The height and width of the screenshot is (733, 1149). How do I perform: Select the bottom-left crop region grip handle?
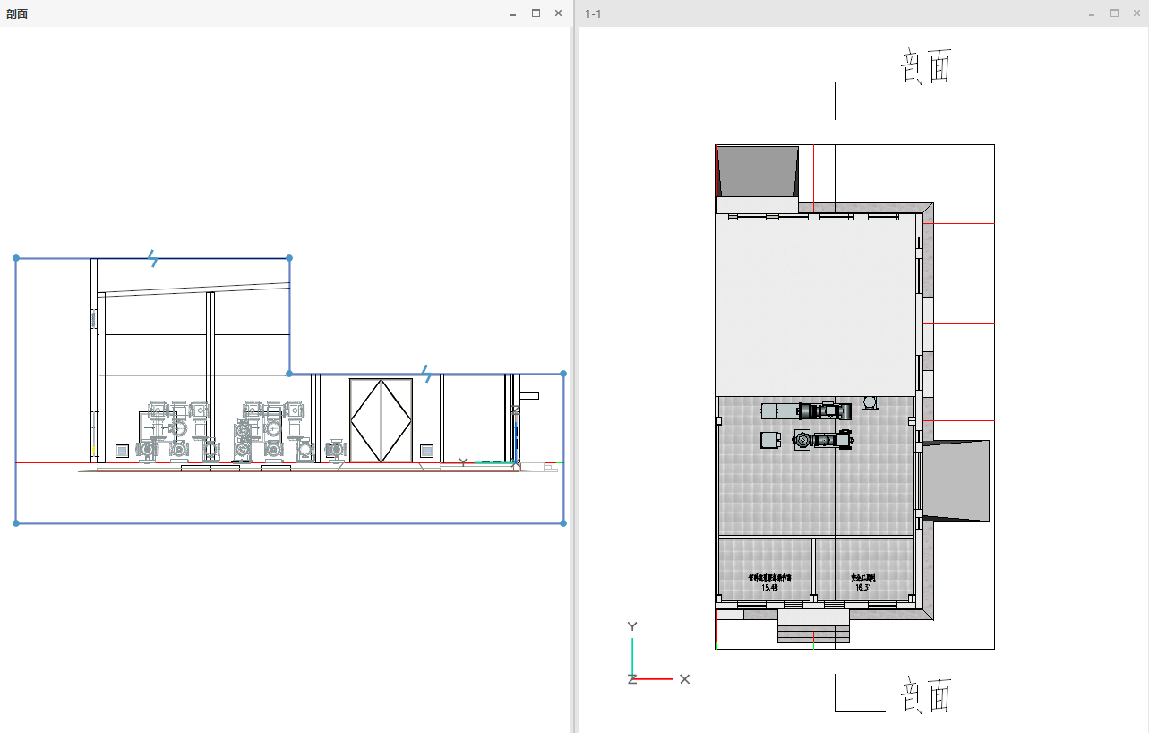coord(16,523)
